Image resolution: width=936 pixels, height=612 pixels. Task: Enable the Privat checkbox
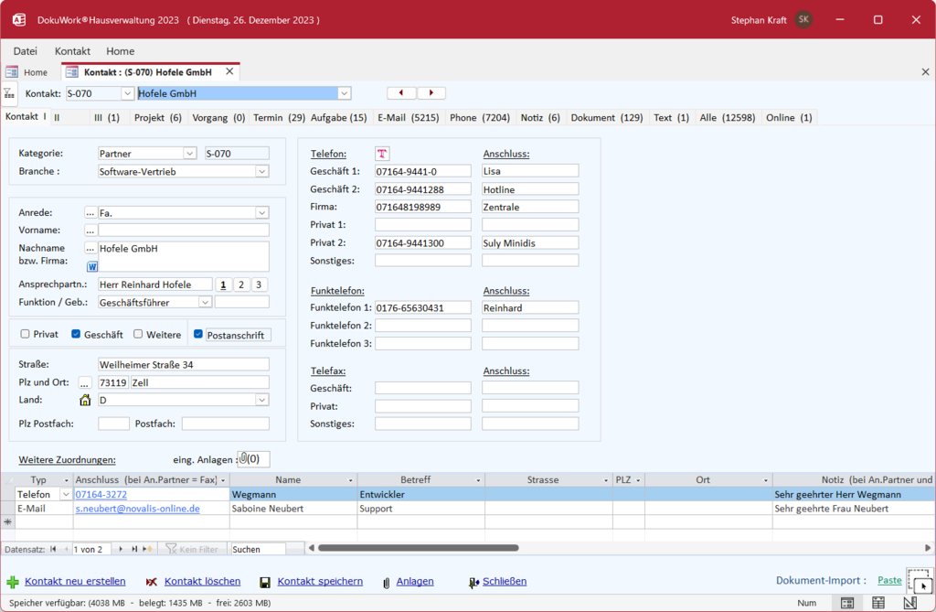(x=26, y=335)
